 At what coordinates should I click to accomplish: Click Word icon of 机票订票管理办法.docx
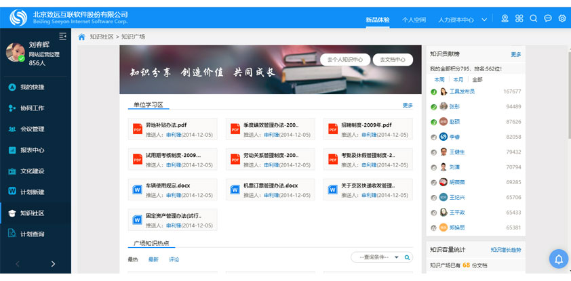[235, 190]
